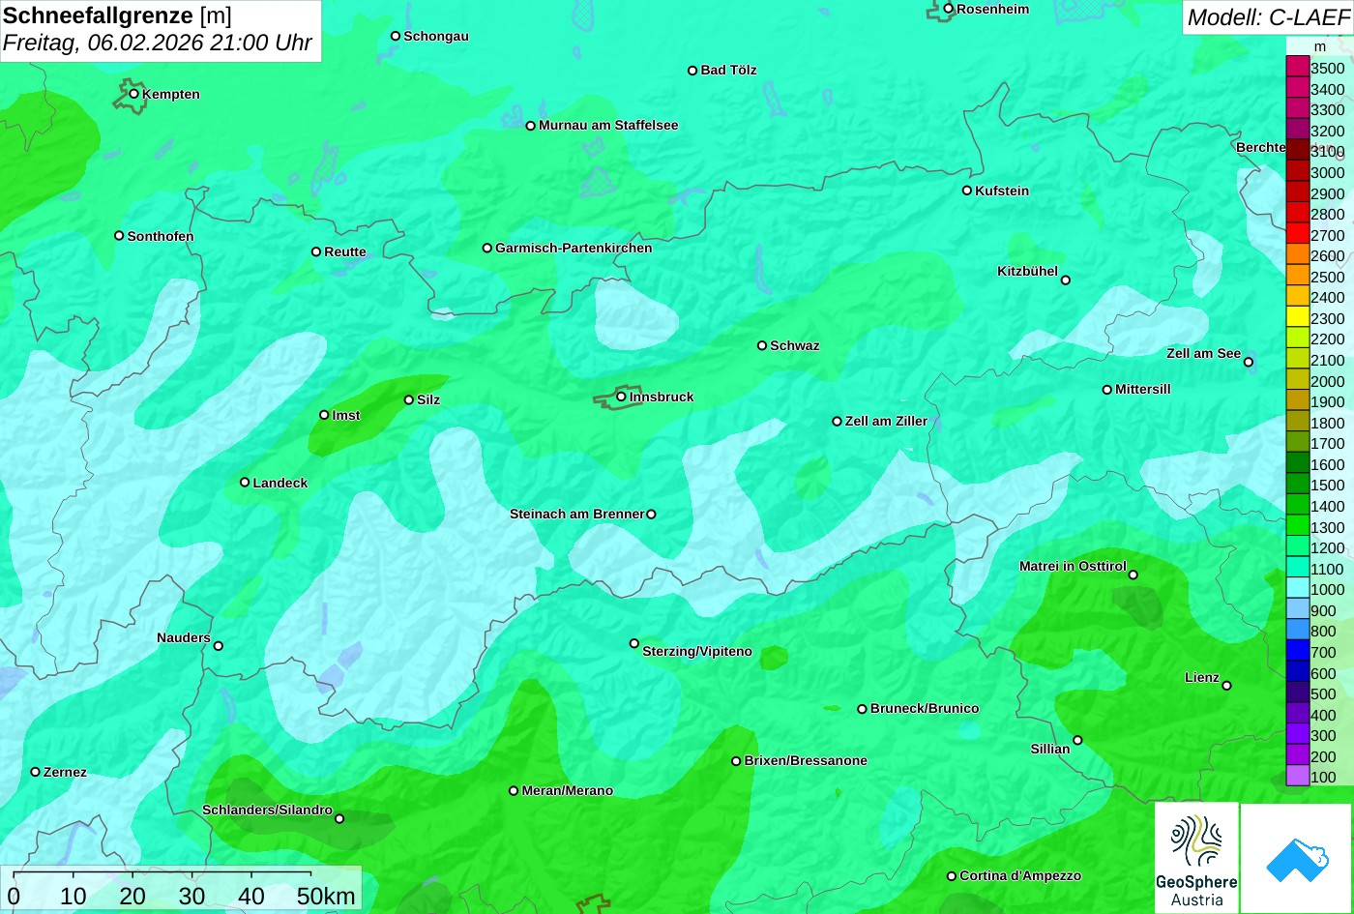
Task: Click the 2000 legend value
Action: tap(1328, 381)
